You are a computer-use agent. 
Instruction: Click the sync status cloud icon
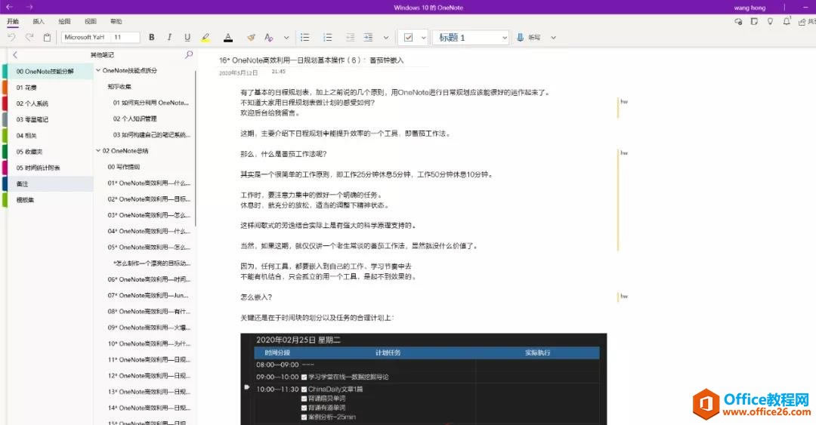coord(738,21)
